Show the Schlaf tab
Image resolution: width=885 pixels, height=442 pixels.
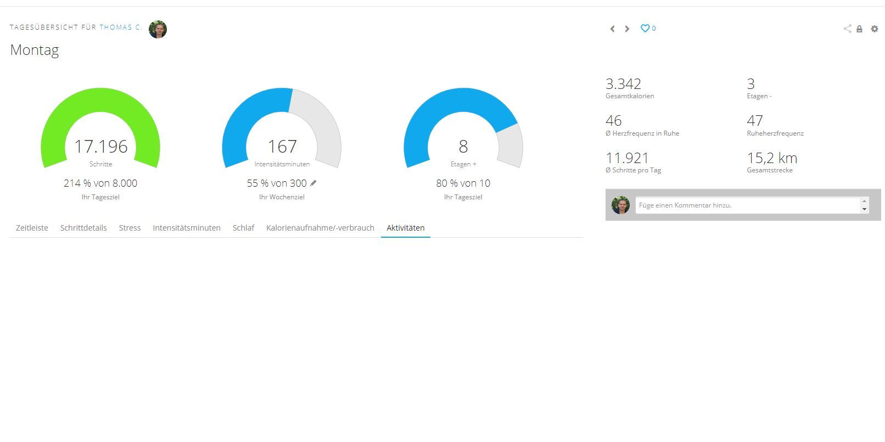pos(243,228)
